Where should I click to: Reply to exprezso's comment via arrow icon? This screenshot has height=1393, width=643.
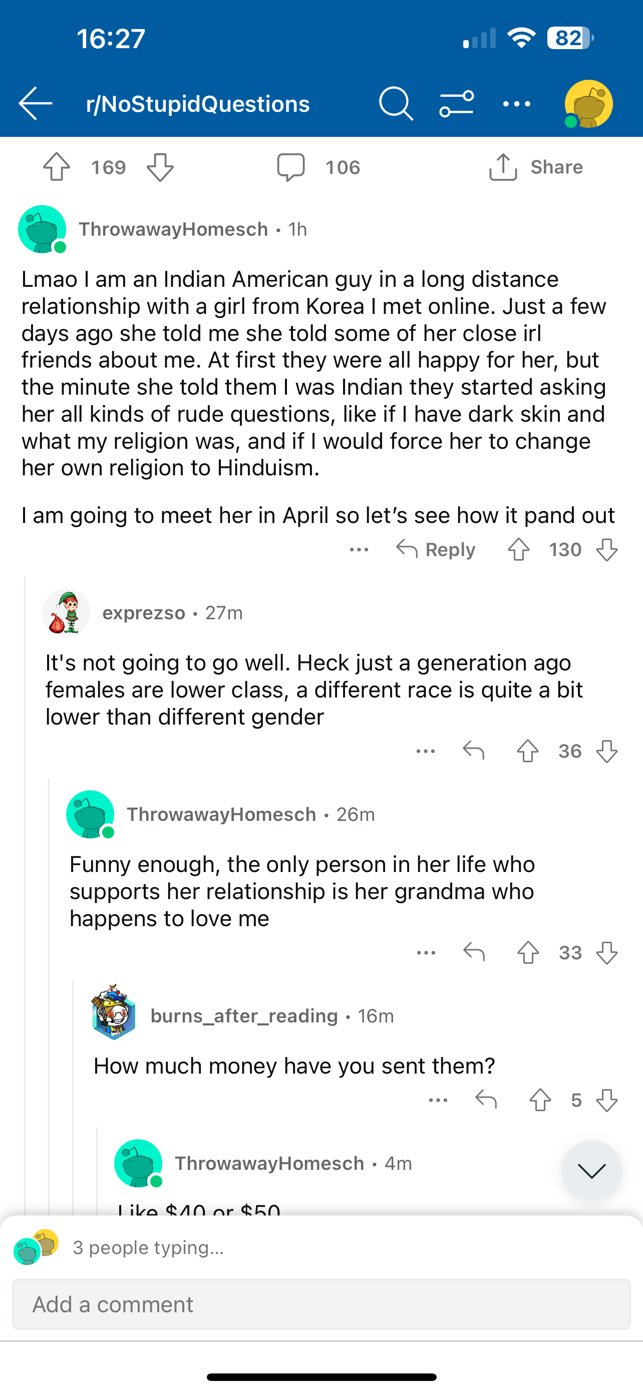(x=473, y=751)
